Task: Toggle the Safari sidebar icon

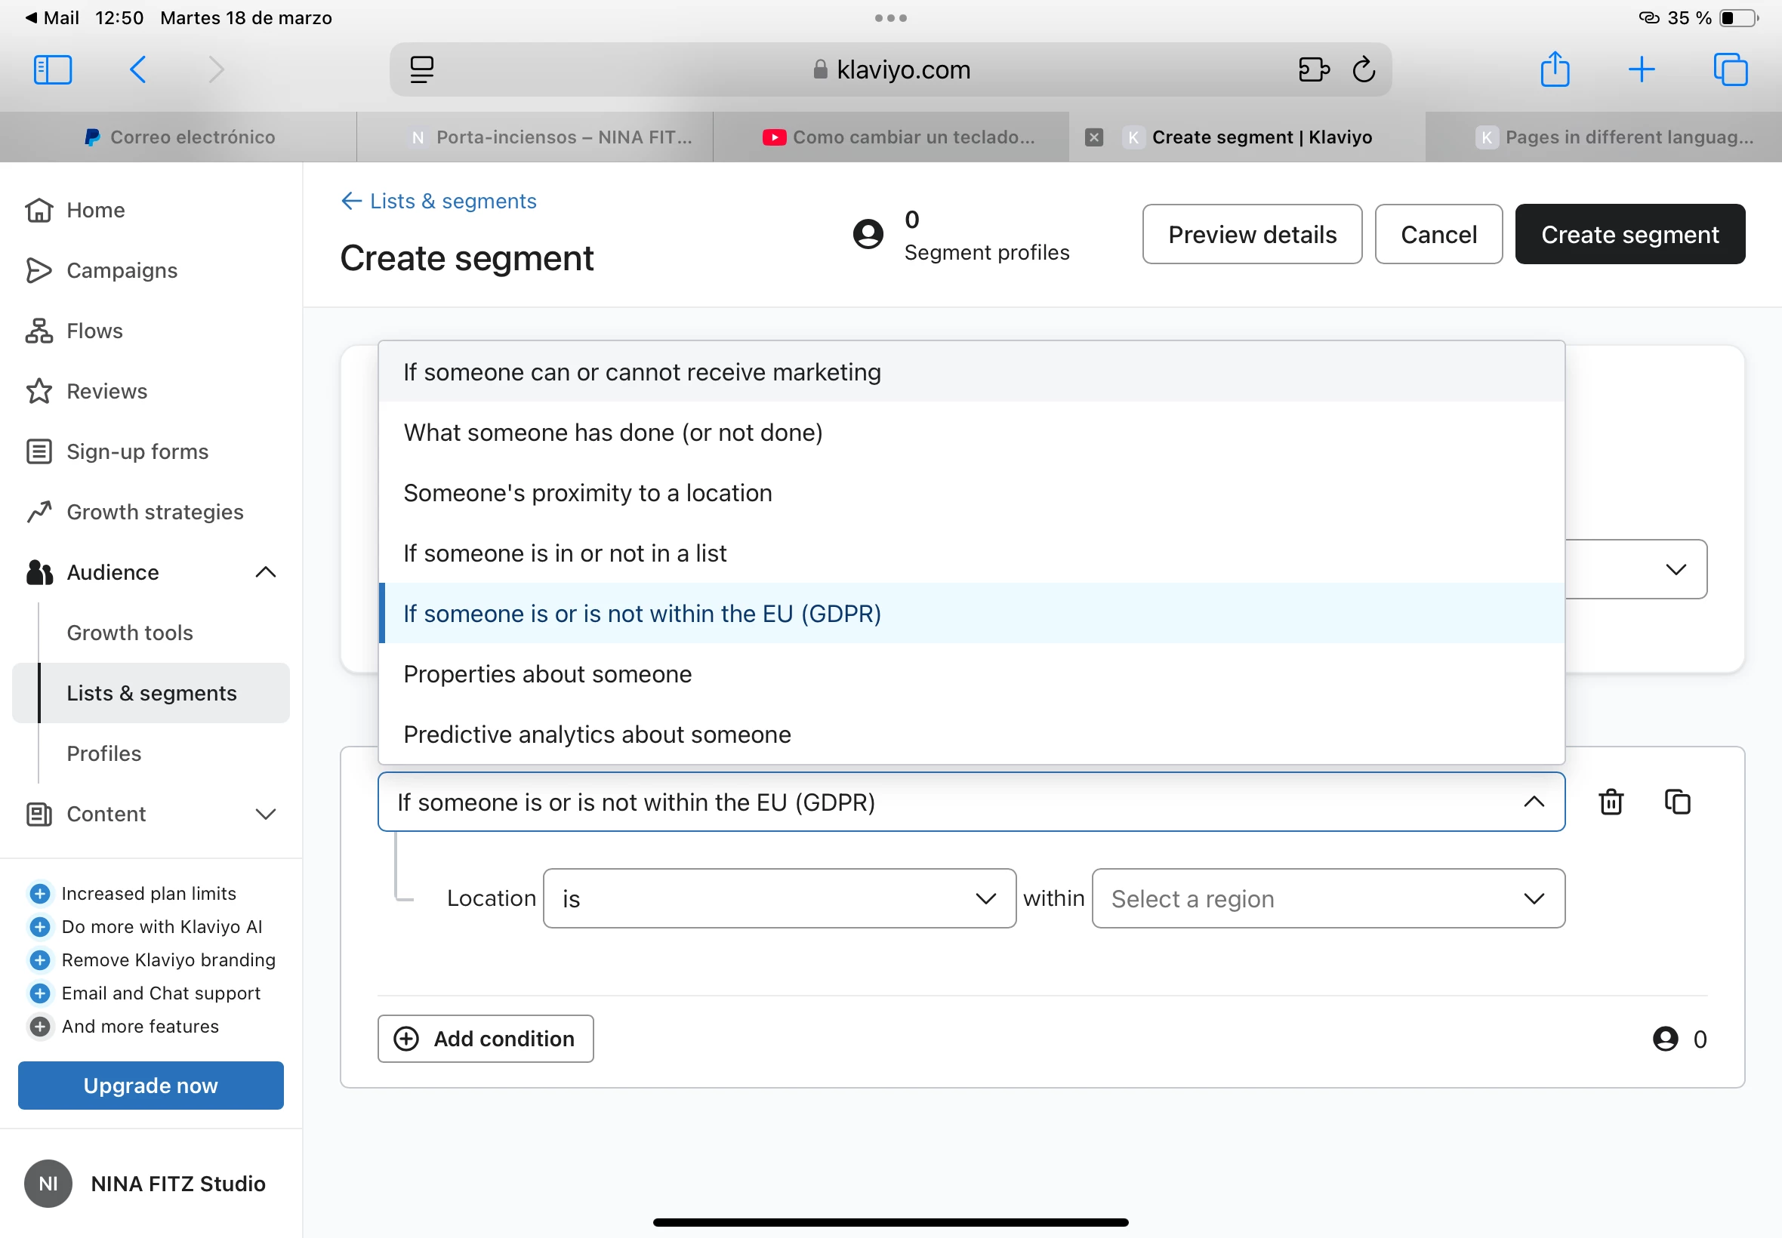Action: coord(53,69)
